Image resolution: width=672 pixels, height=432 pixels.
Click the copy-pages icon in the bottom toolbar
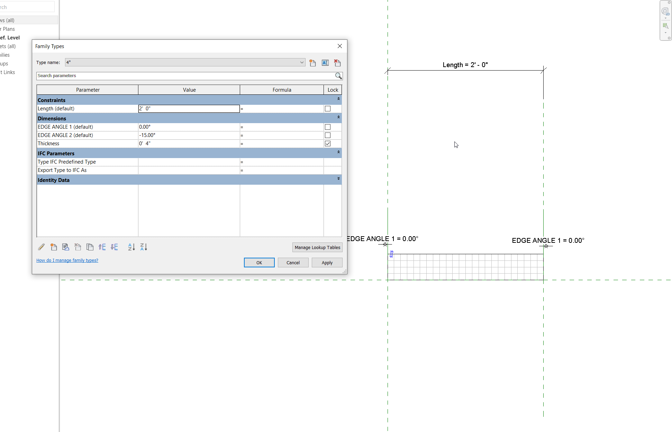(90, 247)
